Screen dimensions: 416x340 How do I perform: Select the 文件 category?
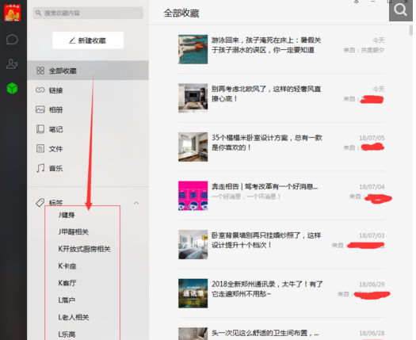click(x=88, y=149)
